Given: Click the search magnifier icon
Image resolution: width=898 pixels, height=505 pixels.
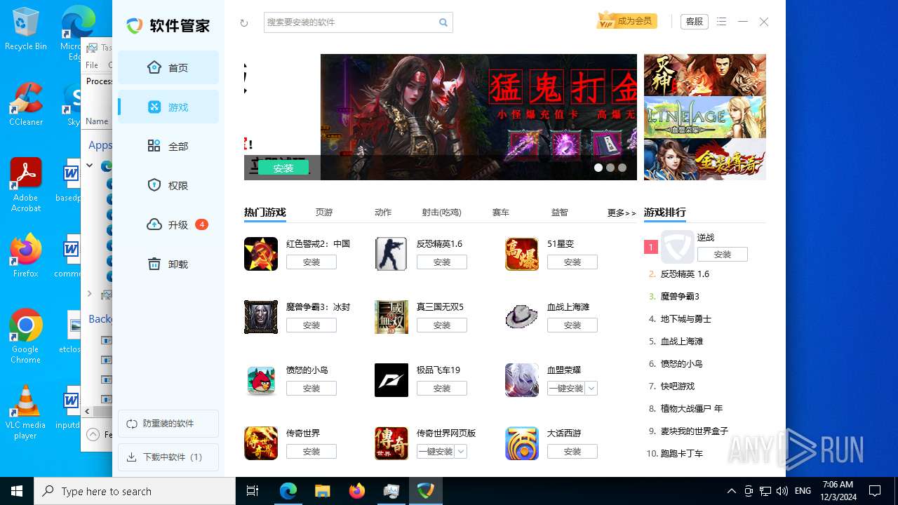Looking at the screenshot, I should click(x=443, y=22).
